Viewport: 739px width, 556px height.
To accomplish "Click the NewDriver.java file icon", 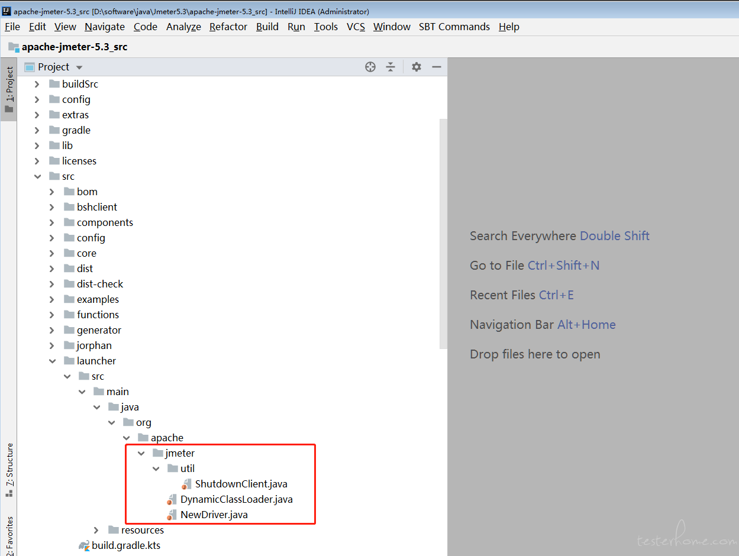I will 172,515.
